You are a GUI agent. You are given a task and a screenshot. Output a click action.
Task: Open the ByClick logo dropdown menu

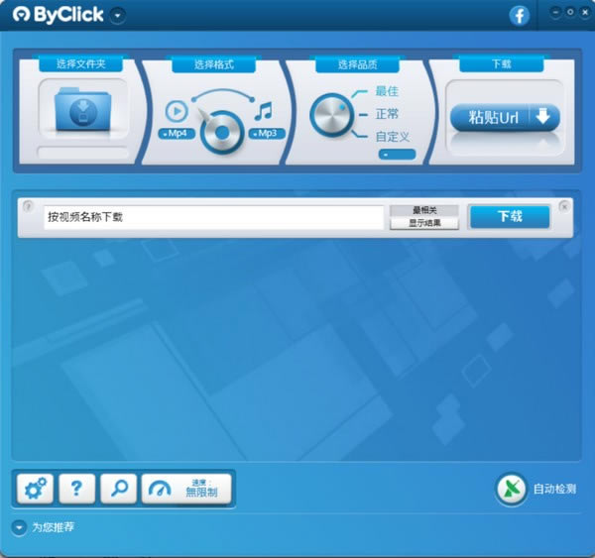(x=118, y=16)
